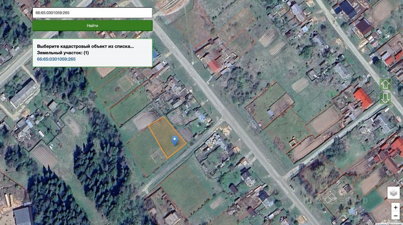Zoom out with the minus button
The height and width of the screenshot is (225, 403).
coord(395,216)
